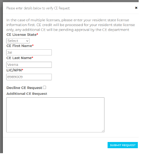The width and height of the screenshot is (158, 154).
Task: Open the CE License State dropdown
Action: point(18,41)
